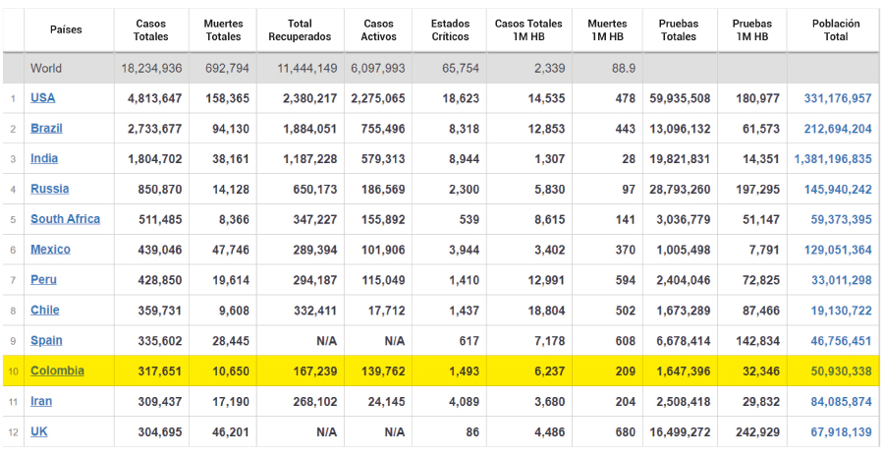
Task: Select World deaths value 692,794
Action: [227, 68]
